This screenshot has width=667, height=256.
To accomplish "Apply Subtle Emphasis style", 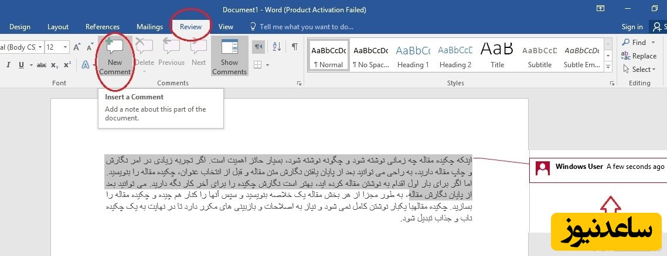I will click(581, 56).
